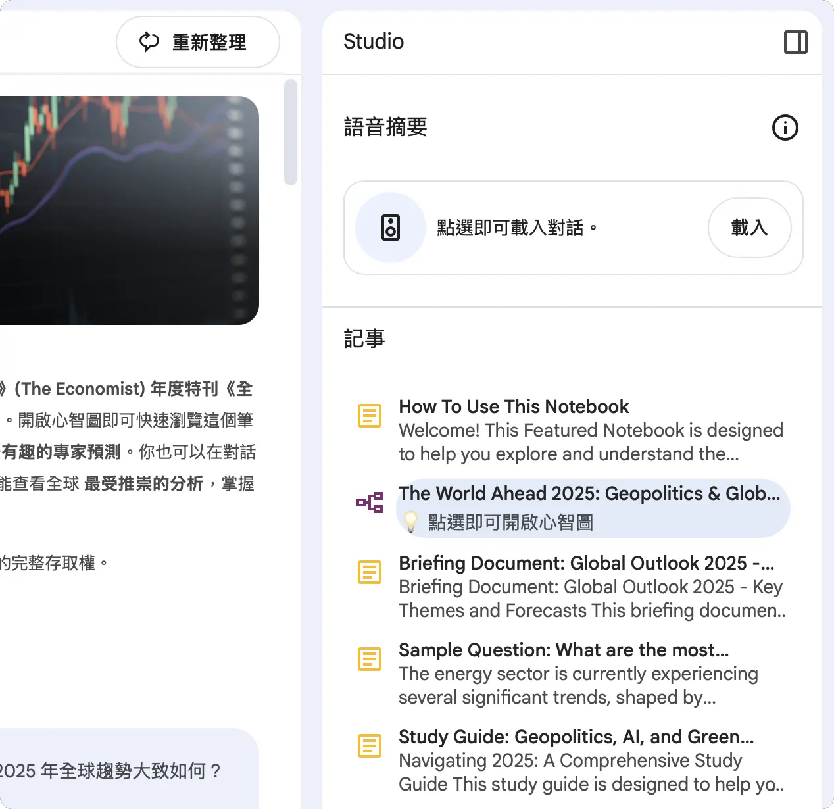The height and width of the screenshot is (809, 834).
Task: Click the mind map icon beside World Ahead 2025
Action: click(370, 503)
